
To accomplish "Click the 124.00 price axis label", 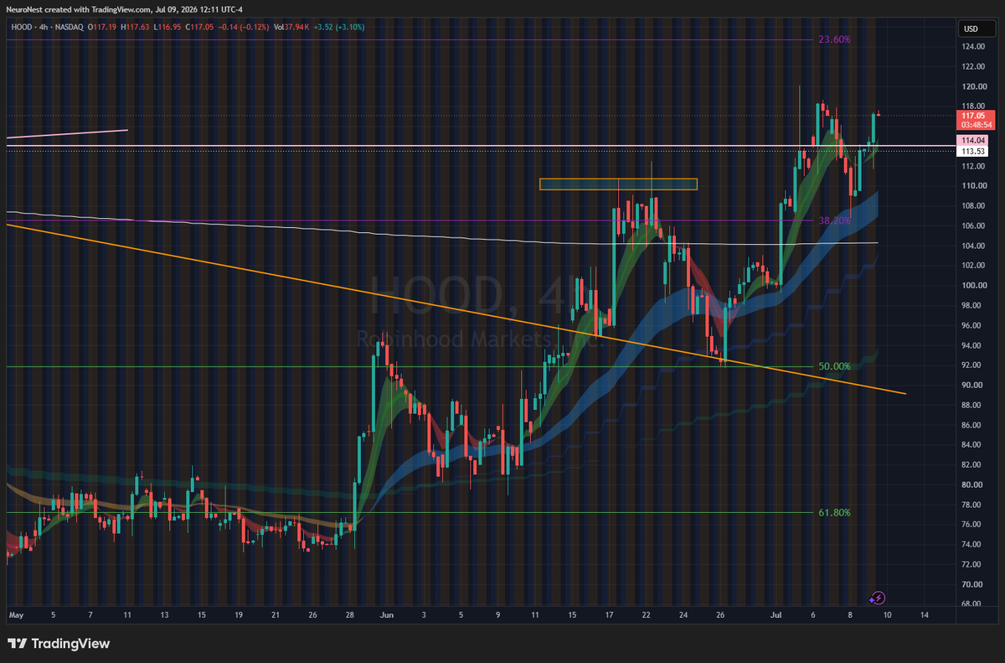I will pos(972,46).
